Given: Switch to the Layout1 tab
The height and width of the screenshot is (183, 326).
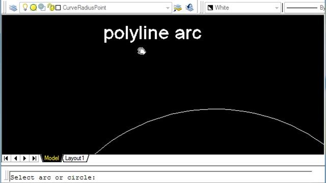Looking at the screenshot, I should tap(75, 158).
